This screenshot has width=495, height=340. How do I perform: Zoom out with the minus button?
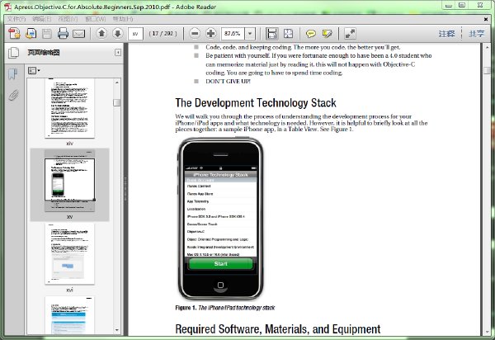click(x=195, y=33)
